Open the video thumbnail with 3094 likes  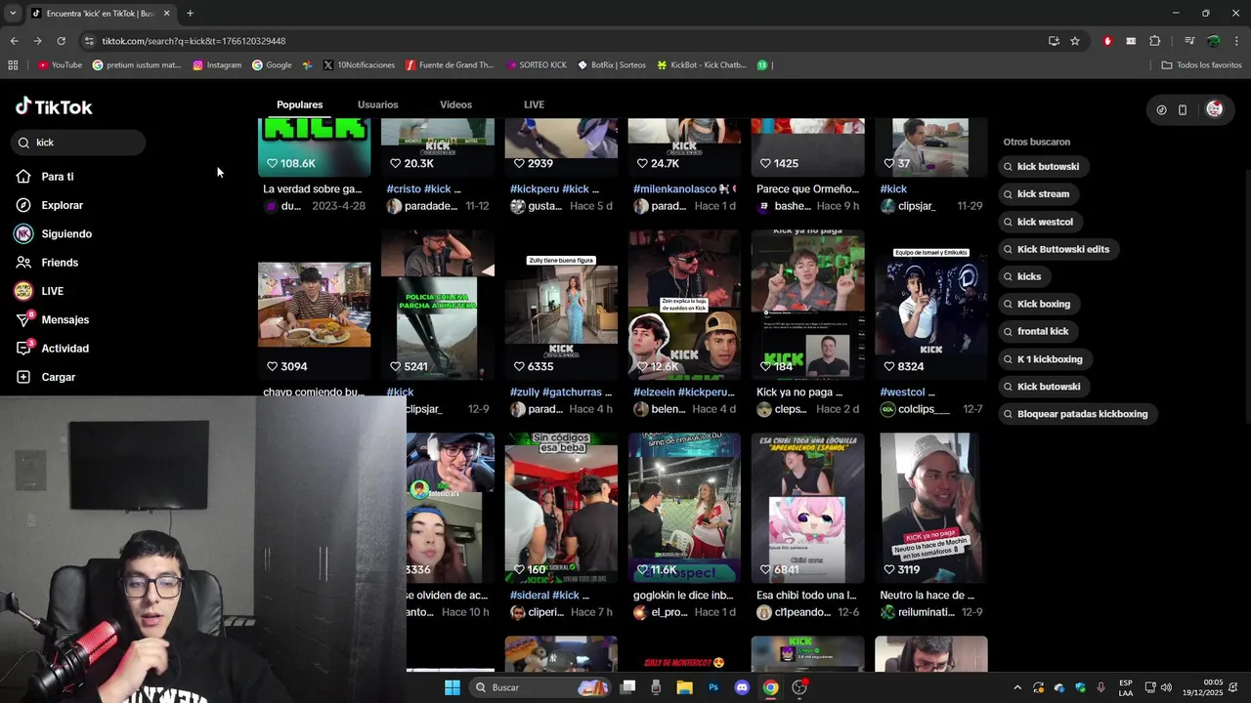tap(314, 305)
